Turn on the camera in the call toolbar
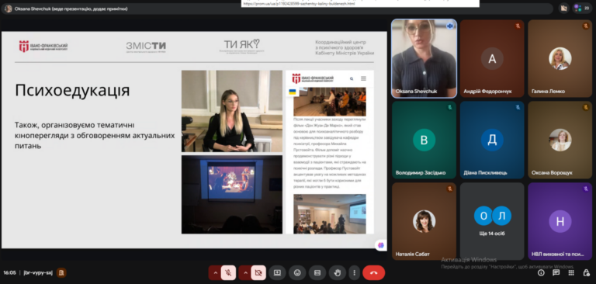Image resolution: width=596 pixels, height=284 pixels. pos(258,272)
